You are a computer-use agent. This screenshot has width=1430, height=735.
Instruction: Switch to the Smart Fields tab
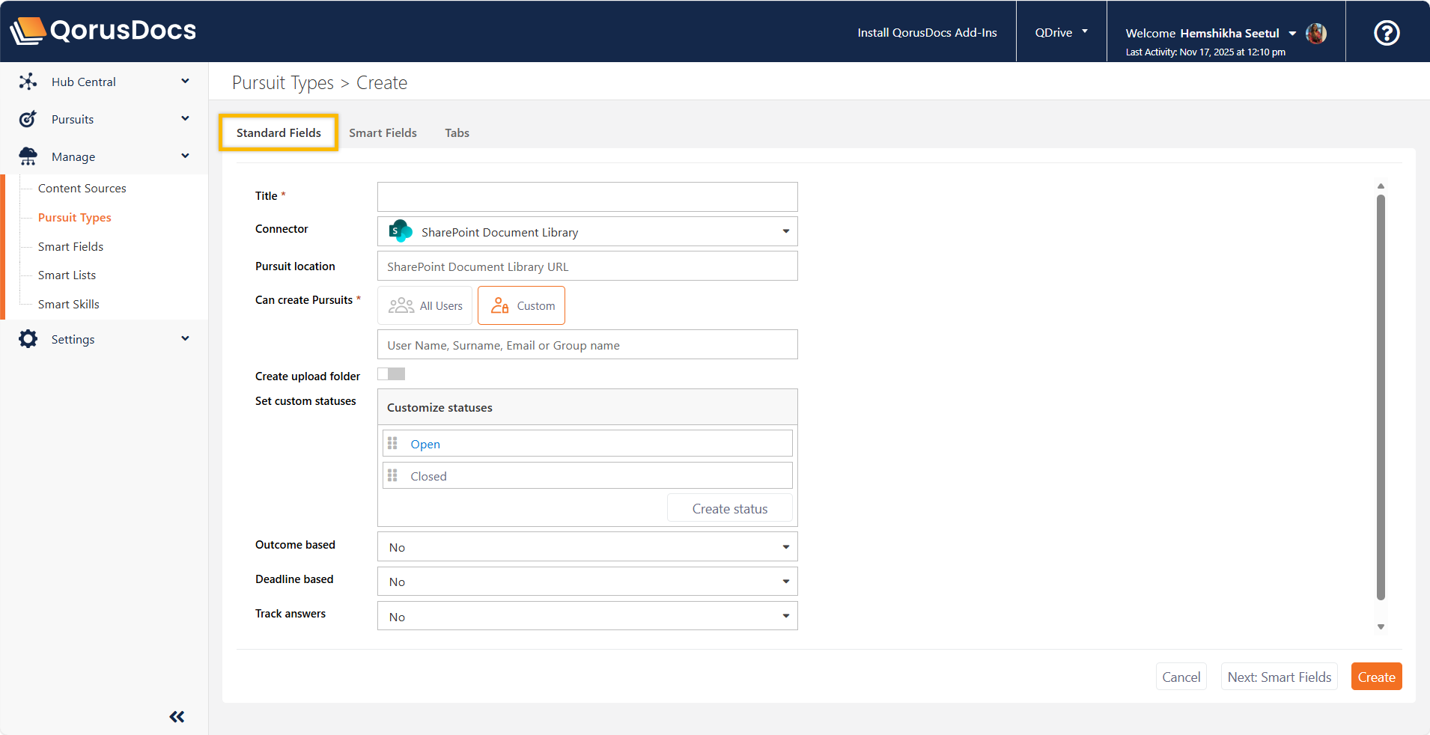[x=383, y=132]
